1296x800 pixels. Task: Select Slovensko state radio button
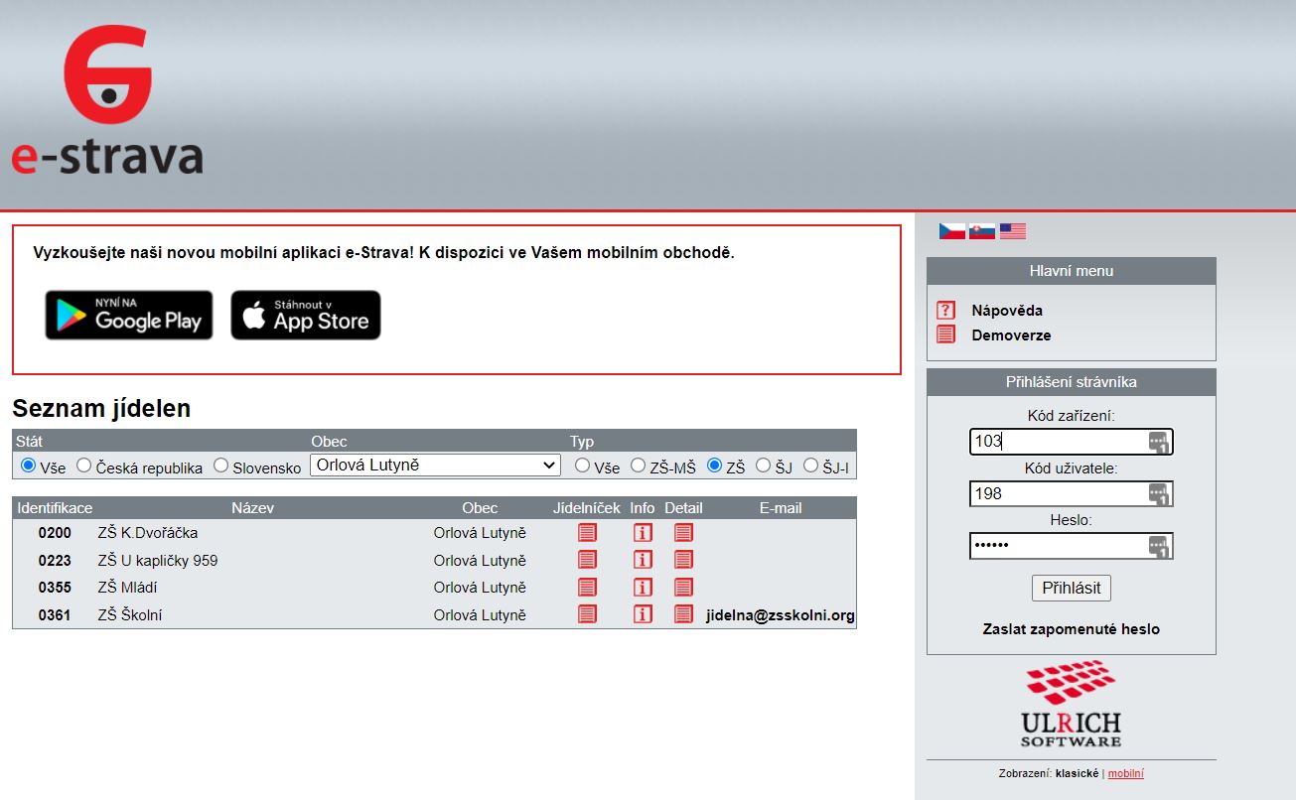coord(221,466)
